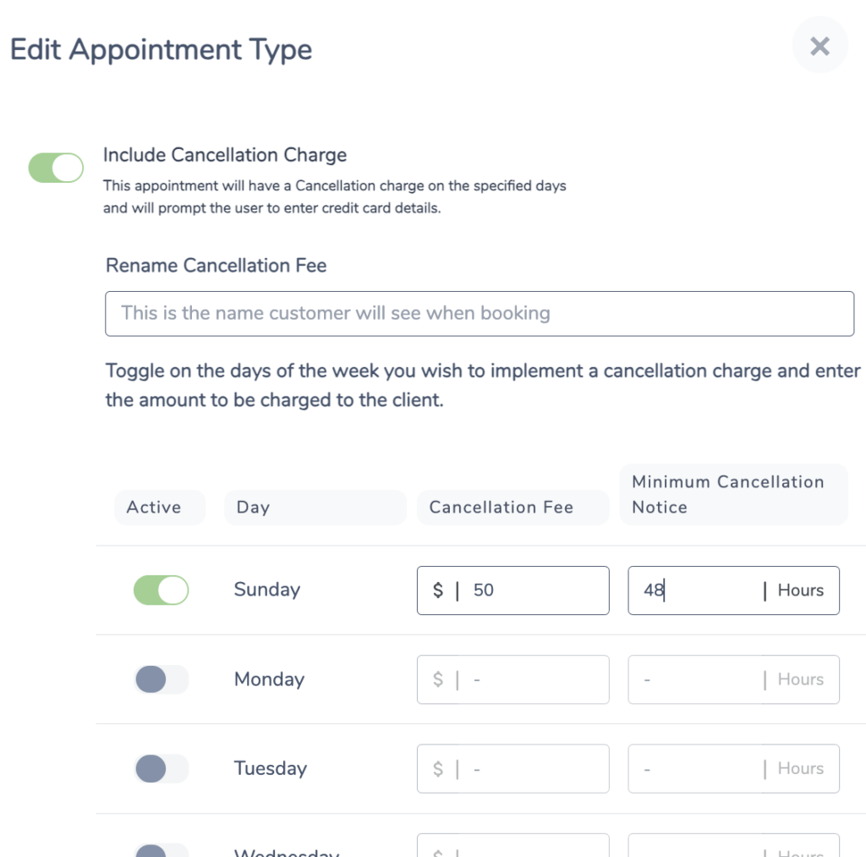Click the Minimum Cancellation Notice column header
Image resolution: width=866 pixels, height=857 pixels.
(x=733, y=495)
